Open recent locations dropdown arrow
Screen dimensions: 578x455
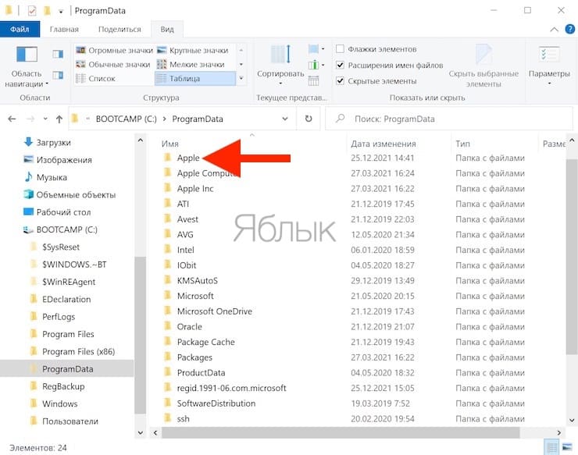45,119
